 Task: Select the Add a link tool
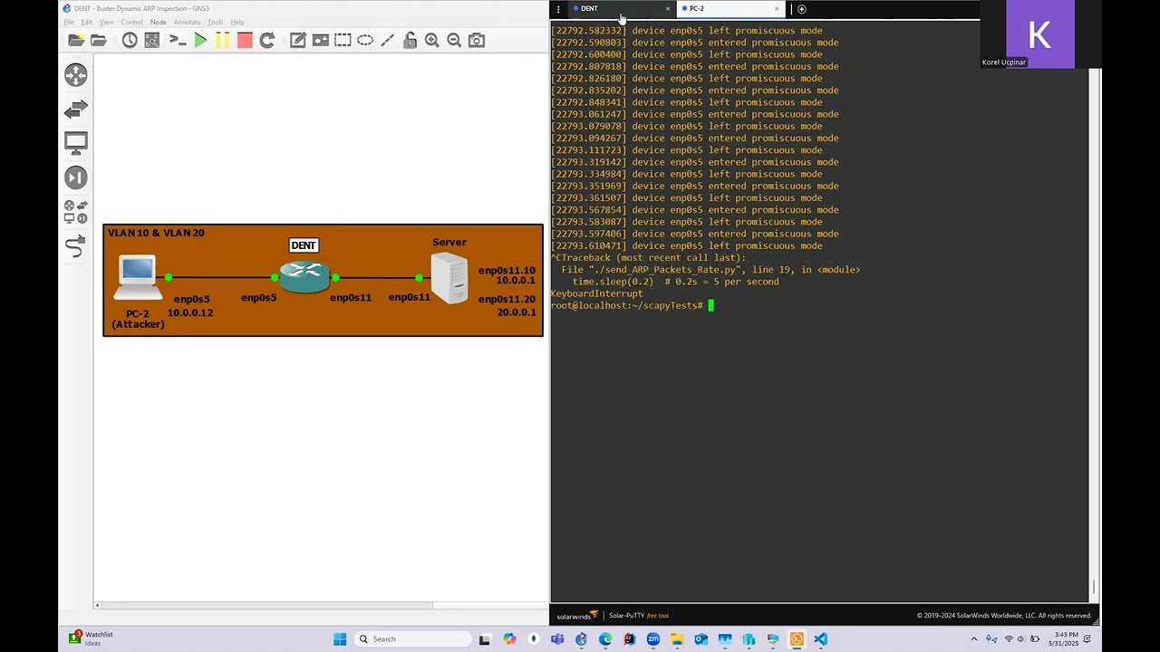[x=76, y=246]
